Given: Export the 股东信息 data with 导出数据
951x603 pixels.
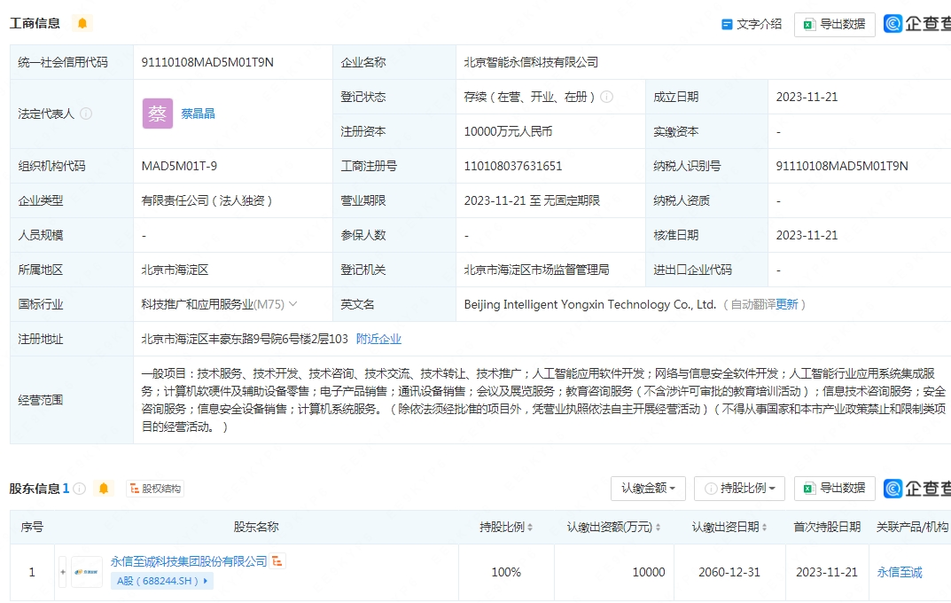Looking at the screenshot, I should [x=835, y=488].
